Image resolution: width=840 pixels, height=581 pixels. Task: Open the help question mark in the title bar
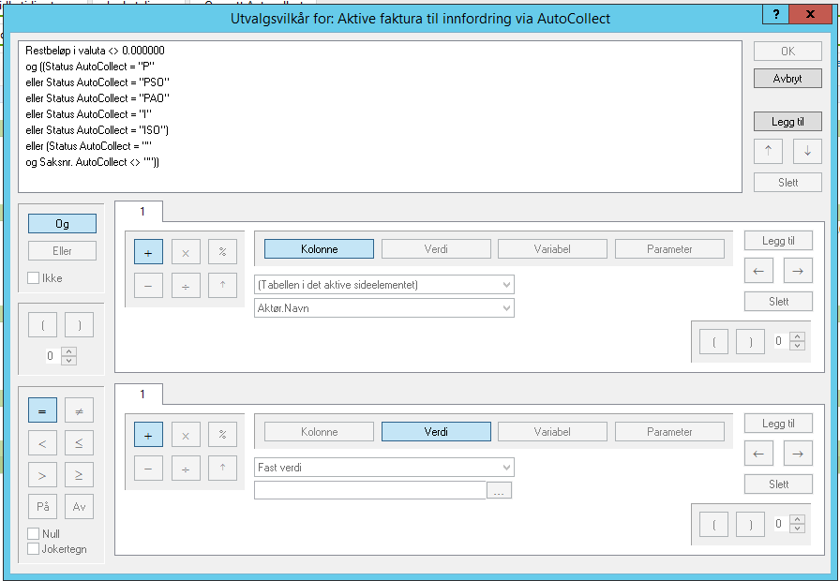tap(776, 15)
